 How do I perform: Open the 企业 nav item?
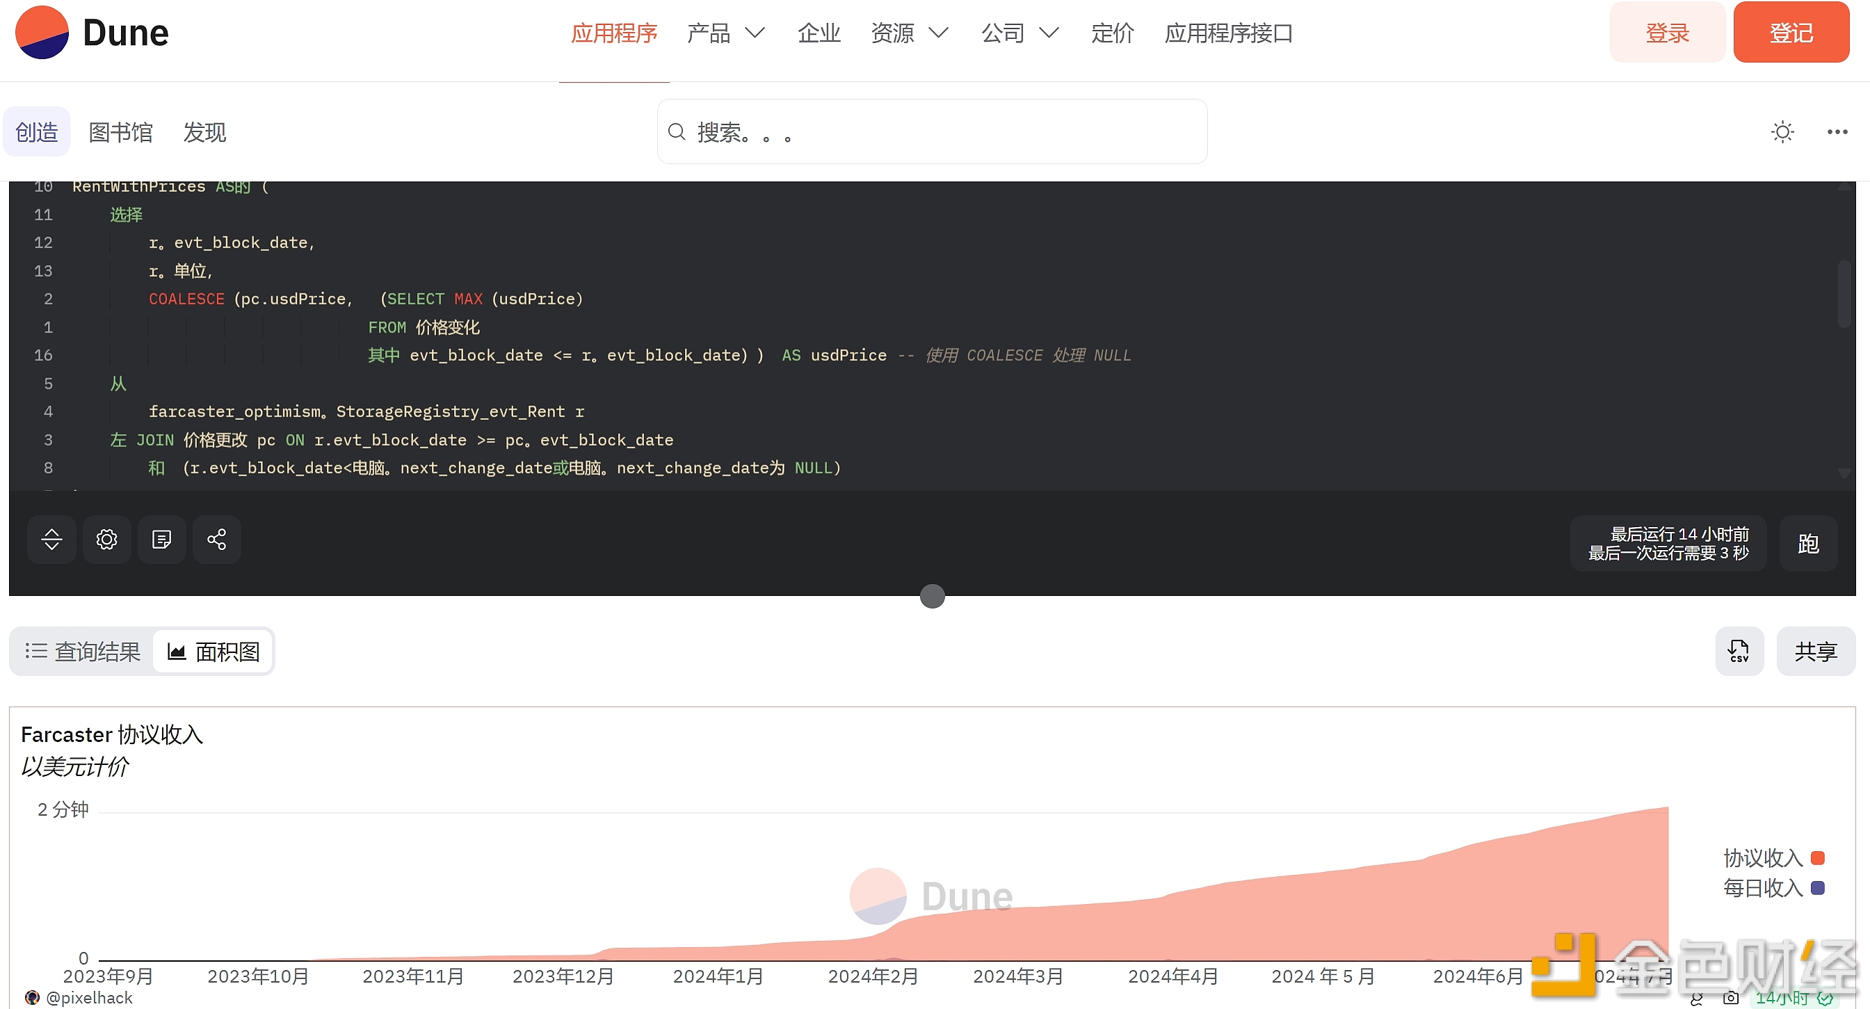[x=819, y=33]
